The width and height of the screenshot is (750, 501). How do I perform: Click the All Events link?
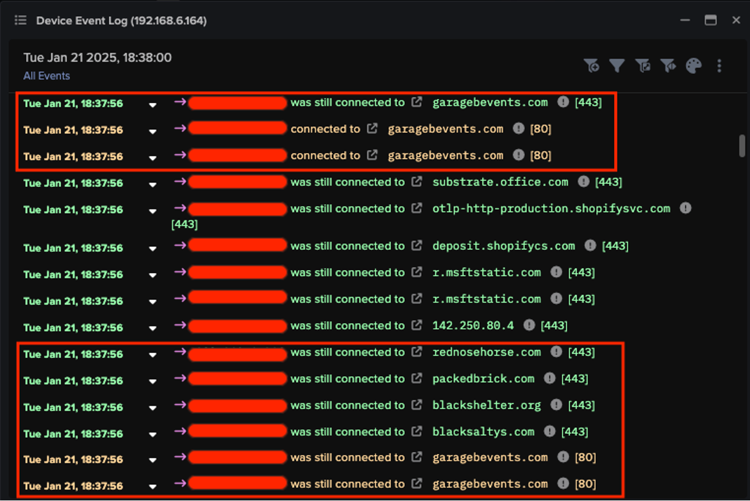46,75
